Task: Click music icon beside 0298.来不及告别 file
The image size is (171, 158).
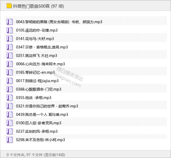Action: (10, 140)
